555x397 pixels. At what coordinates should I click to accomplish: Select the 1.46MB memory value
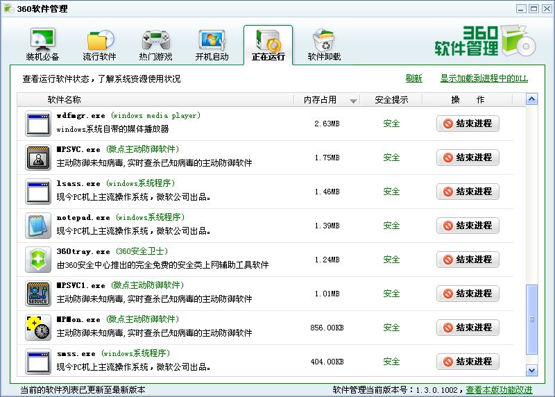[327, 192]
